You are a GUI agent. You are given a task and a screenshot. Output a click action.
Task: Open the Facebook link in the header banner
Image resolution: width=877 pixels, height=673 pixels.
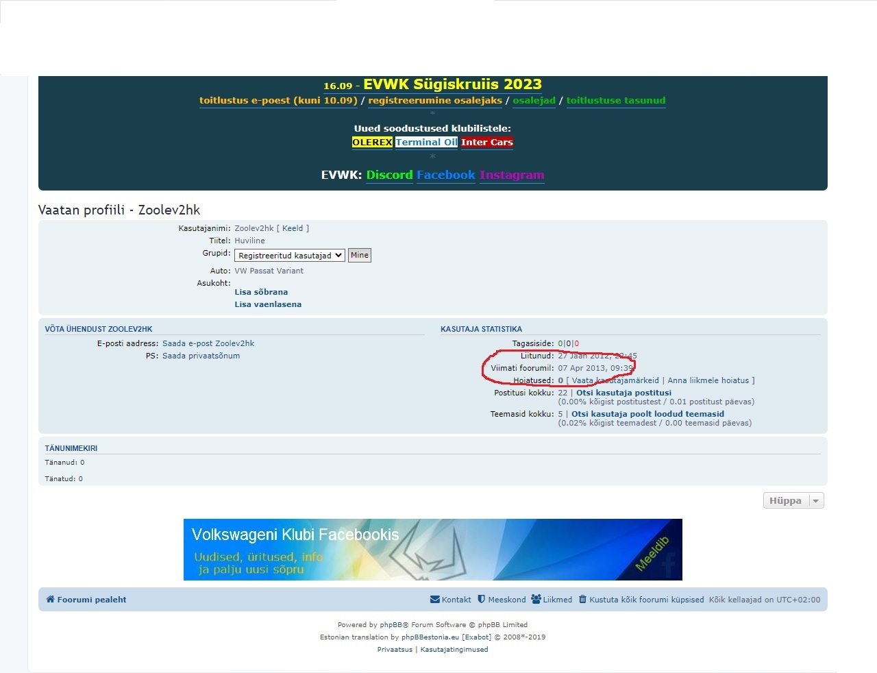pyautogui.click(x=445, y=175)
